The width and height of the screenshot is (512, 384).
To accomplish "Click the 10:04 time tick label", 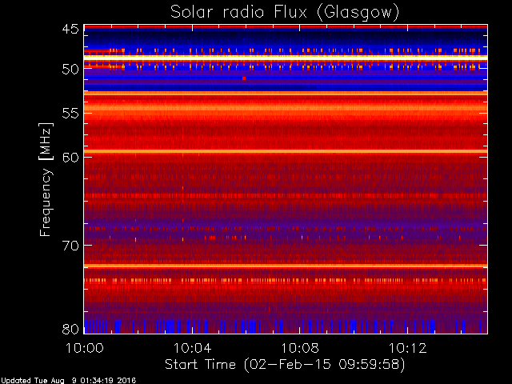I will [192, 348].
